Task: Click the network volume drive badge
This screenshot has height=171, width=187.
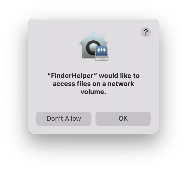Action: pyautogui.click(x=102, y=53)
